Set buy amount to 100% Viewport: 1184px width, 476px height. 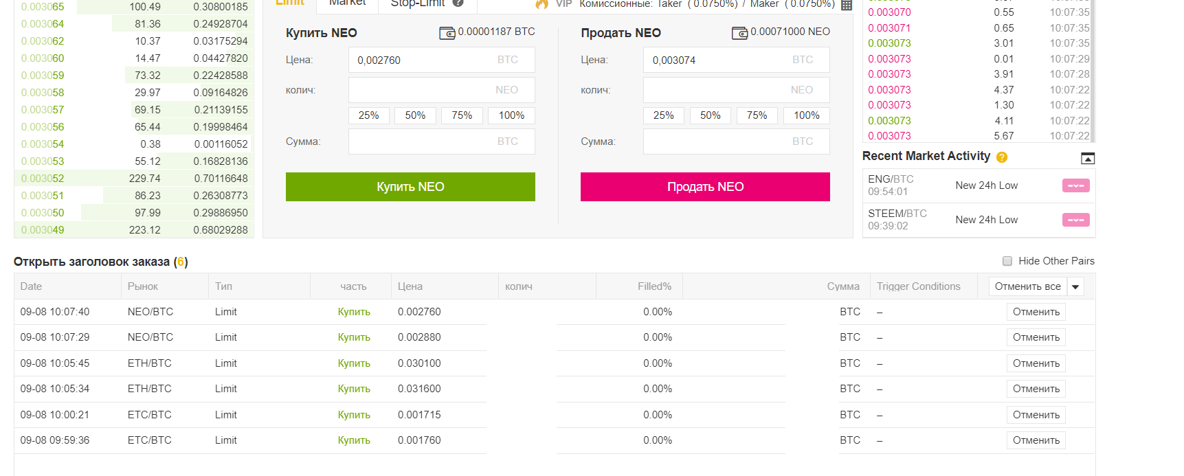[x=511, y=115]
